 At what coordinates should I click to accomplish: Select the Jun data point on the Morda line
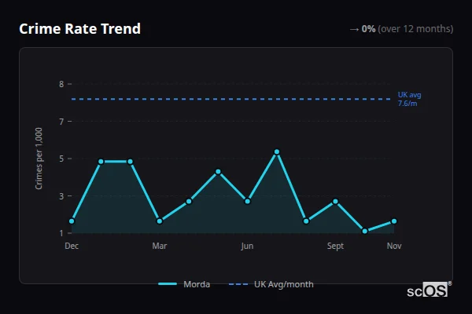coord(248,201)
